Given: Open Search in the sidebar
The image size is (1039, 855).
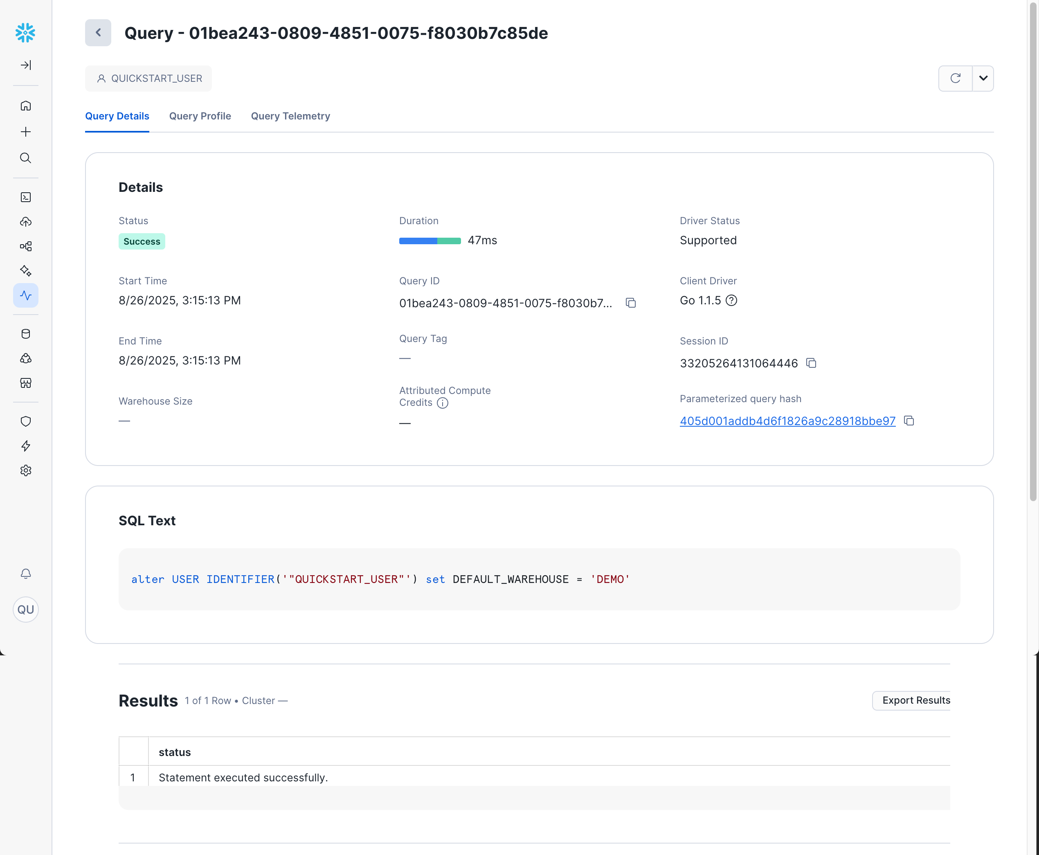Looking at the screenshot, I should pyautogui.click(x=26, y=158).
